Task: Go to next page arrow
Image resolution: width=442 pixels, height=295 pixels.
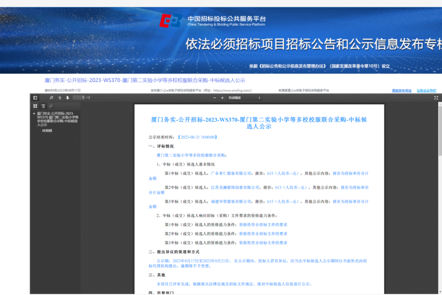Action: pyautogui.click(x=68, y=98)
